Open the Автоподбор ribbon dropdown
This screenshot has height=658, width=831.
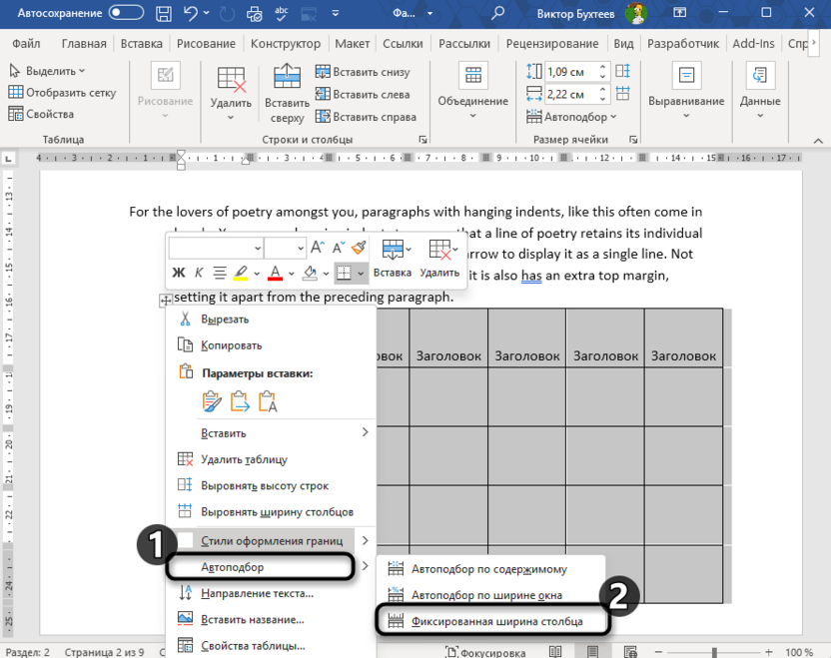click(x=571, y=117)
